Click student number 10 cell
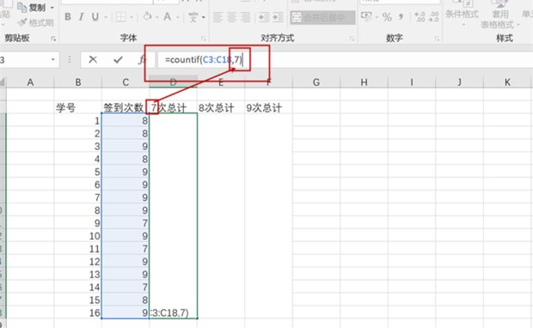 [x=78, y=236]
